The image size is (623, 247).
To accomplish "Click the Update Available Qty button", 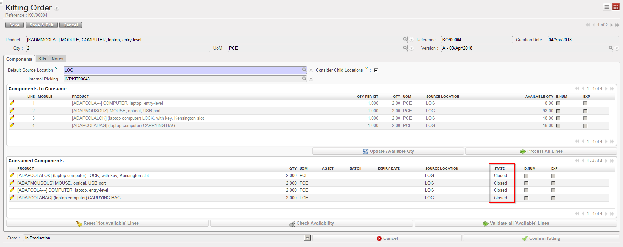I will point(388,151).
